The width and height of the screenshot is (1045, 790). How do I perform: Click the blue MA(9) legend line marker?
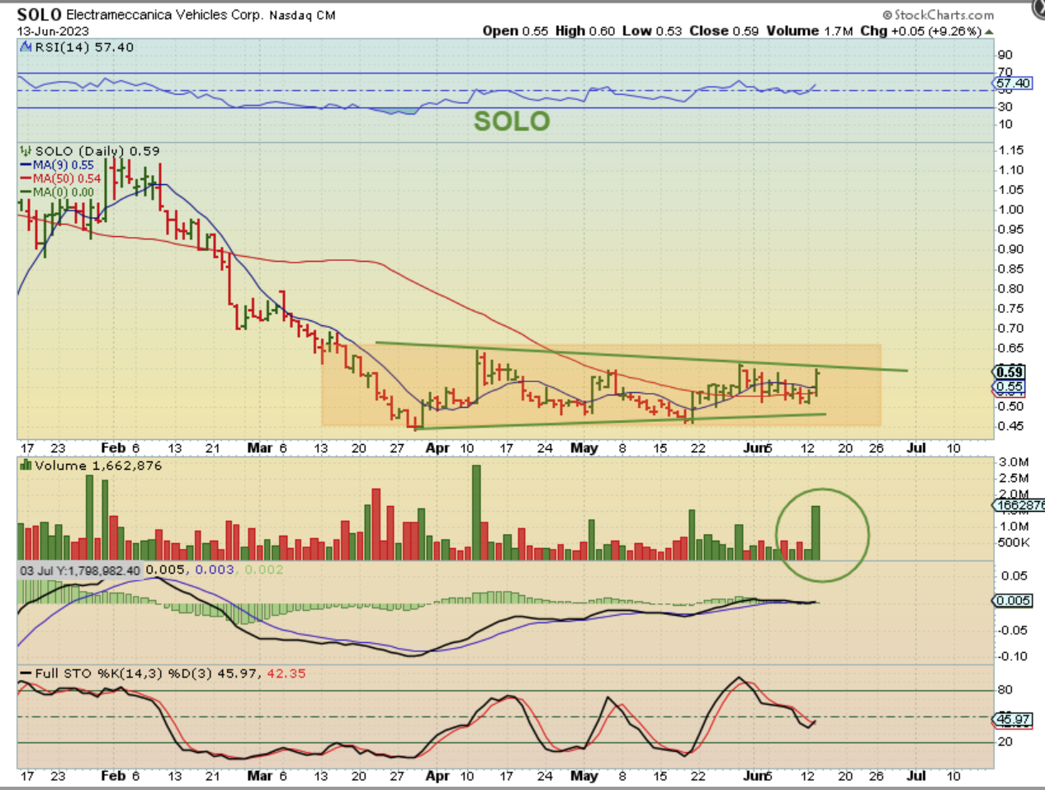[x=26, y=165]
